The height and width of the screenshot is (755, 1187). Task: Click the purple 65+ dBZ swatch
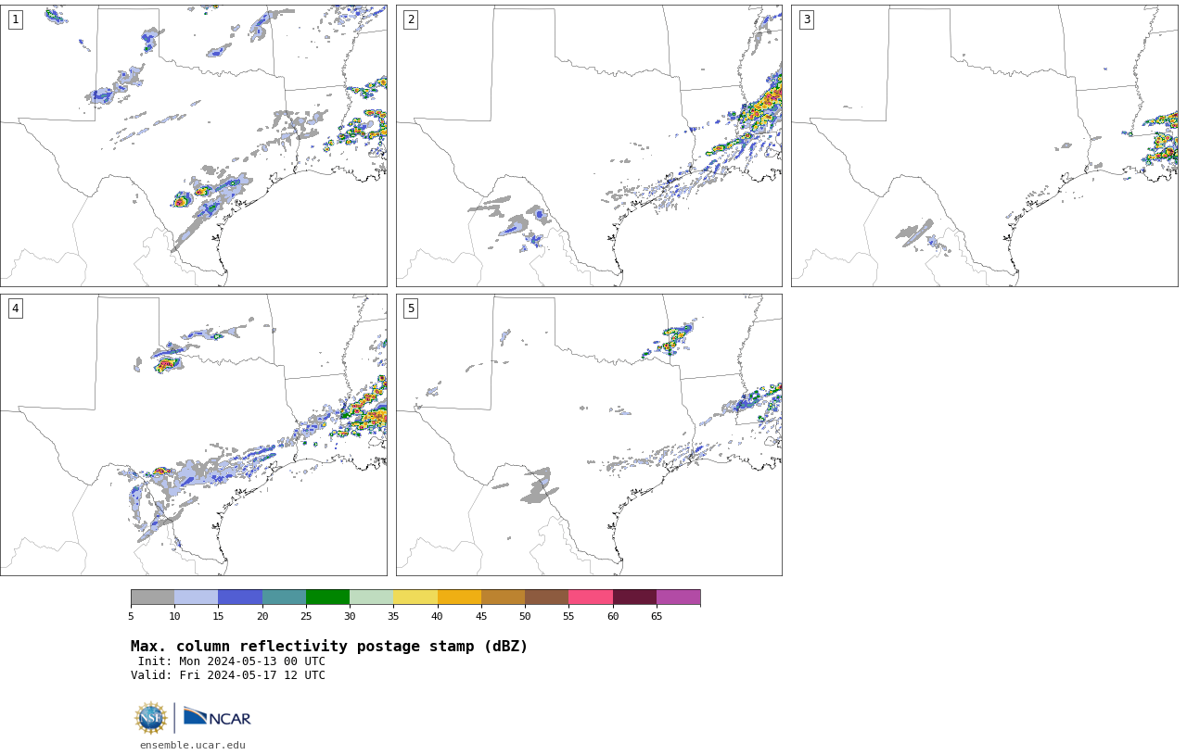[x=678, y=598]
